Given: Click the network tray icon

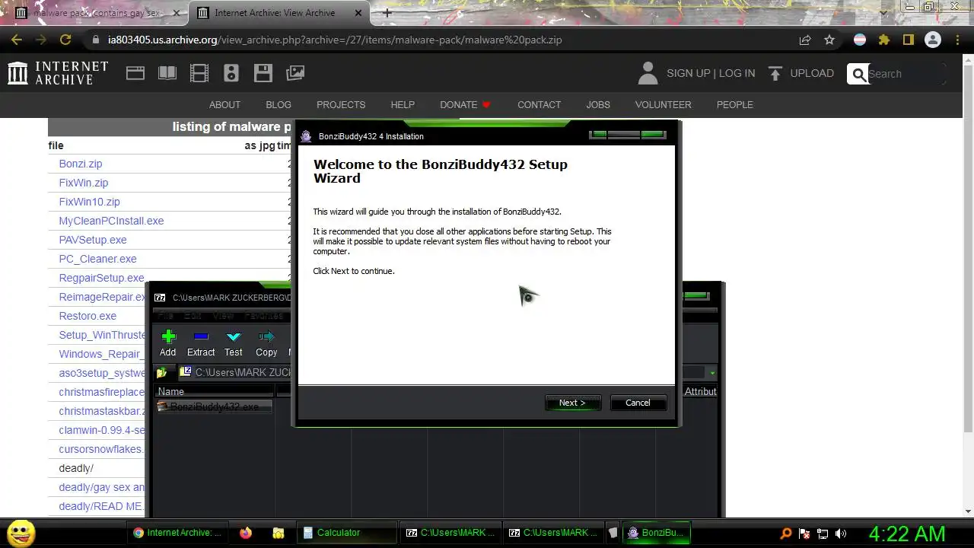Looking at the screenshot, I should coord(823,534).
